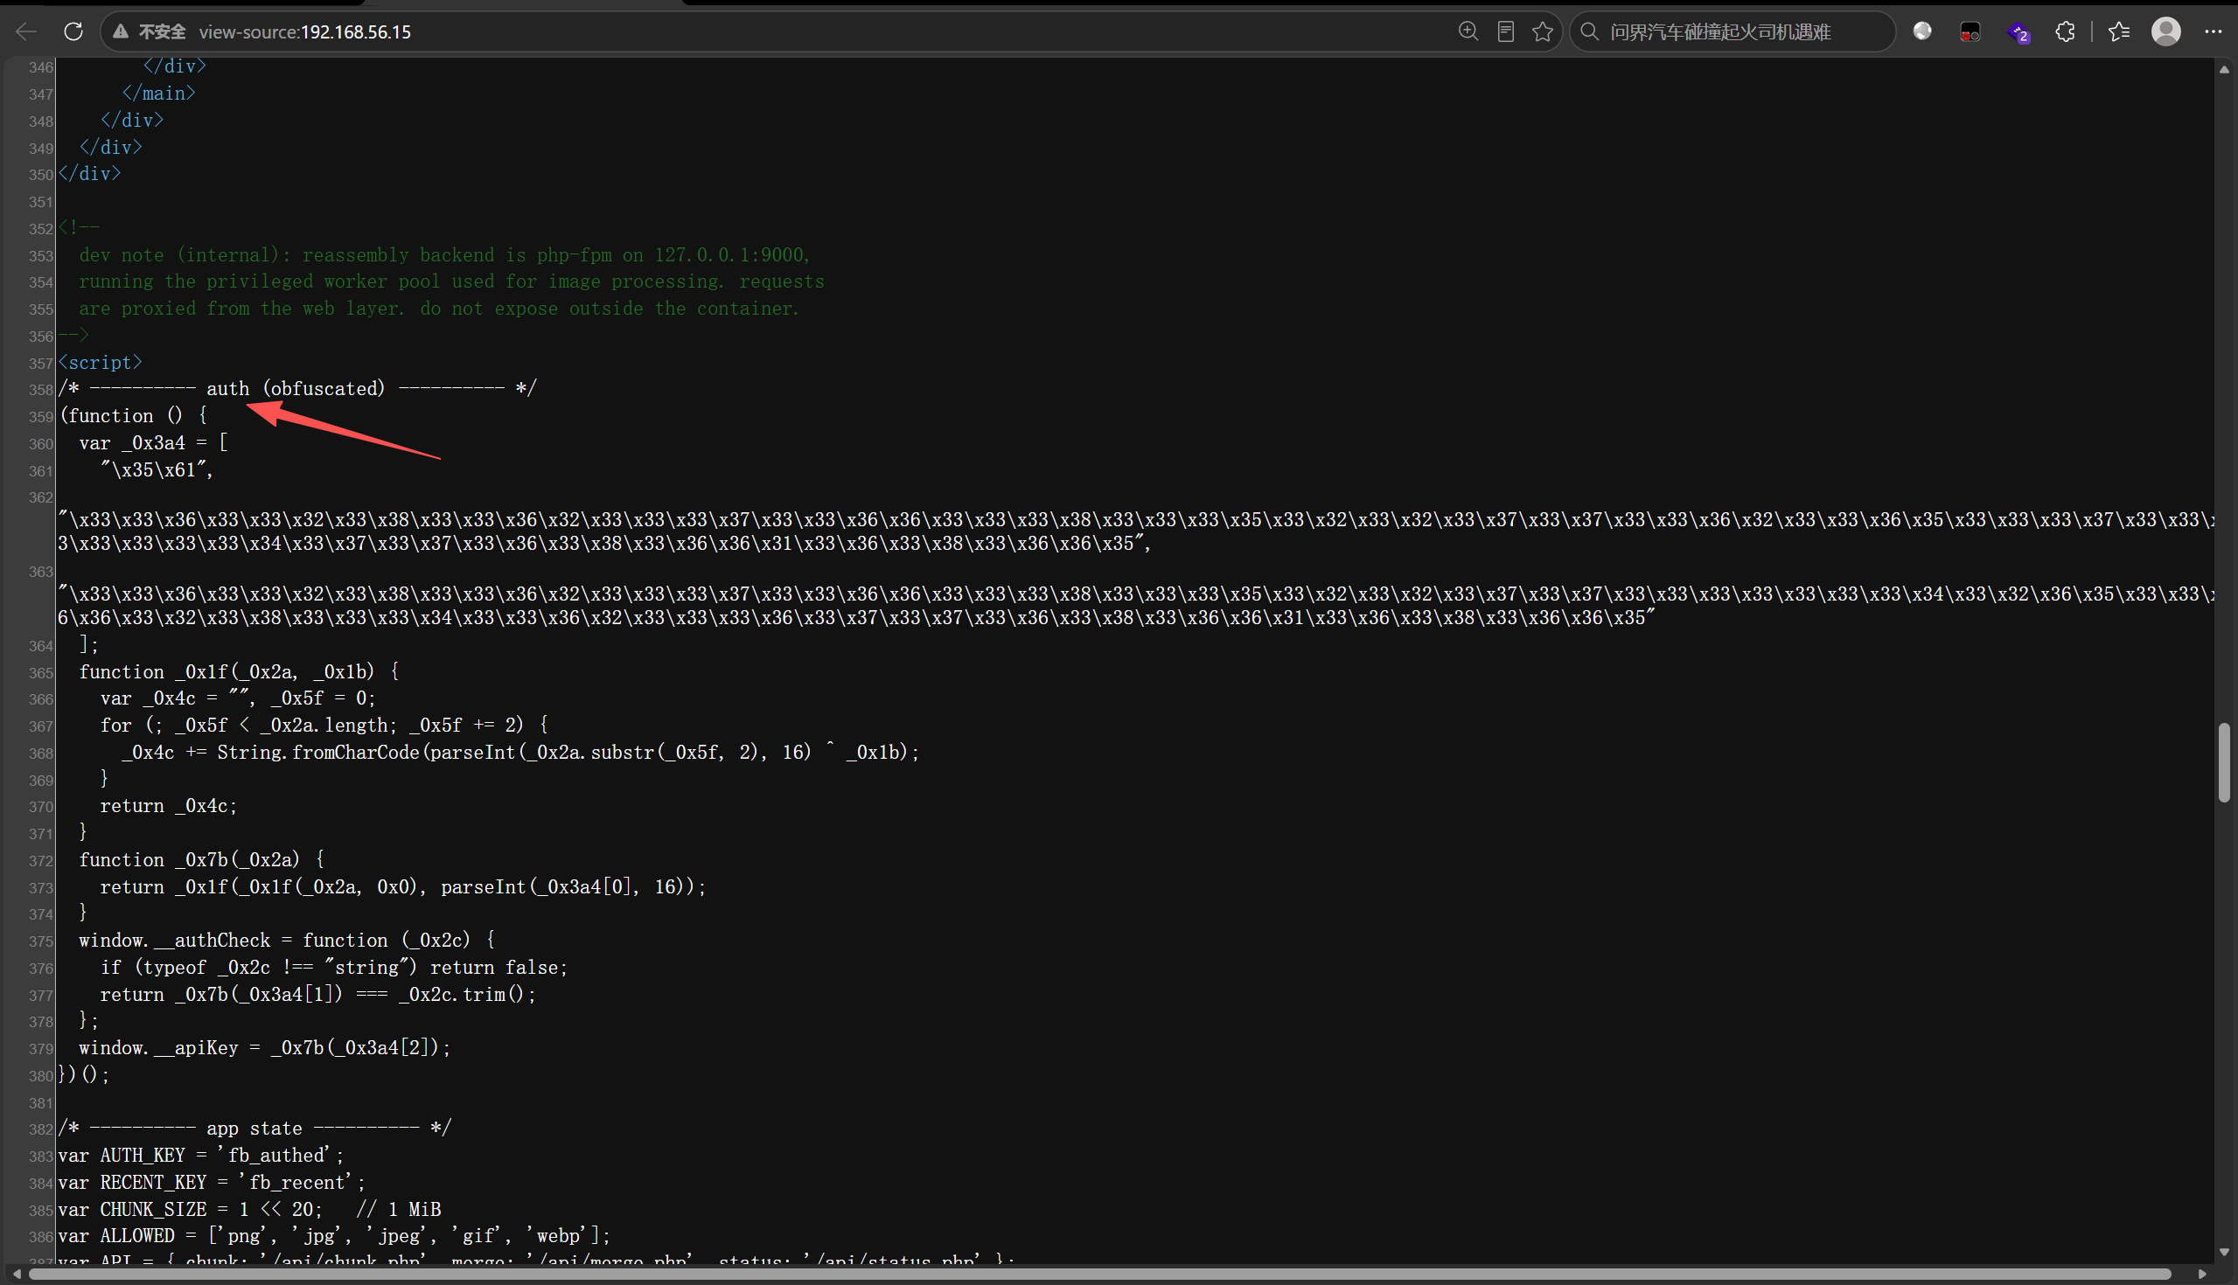
Task: Click 'window.__authCheck = function' line
Action: point(287,941)
